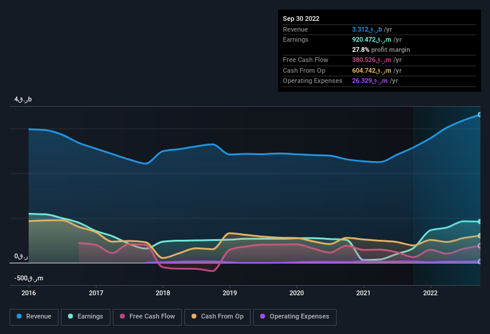The image size is (490, 334).
Task: Click the 2019 x-axis label
Action: (x=230, y=293)
